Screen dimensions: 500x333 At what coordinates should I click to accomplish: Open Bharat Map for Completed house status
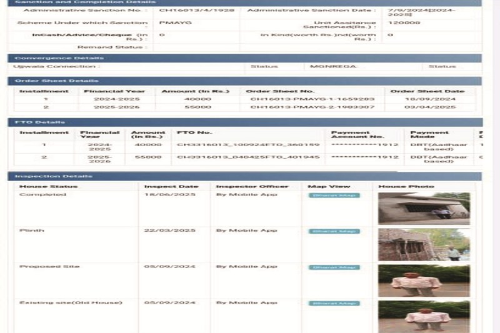pos(334,196)
